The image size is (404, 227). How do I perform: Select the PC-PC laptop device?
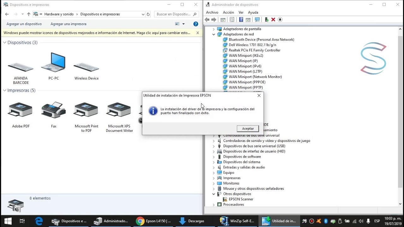pyautogui.click(x=54, y=67)
